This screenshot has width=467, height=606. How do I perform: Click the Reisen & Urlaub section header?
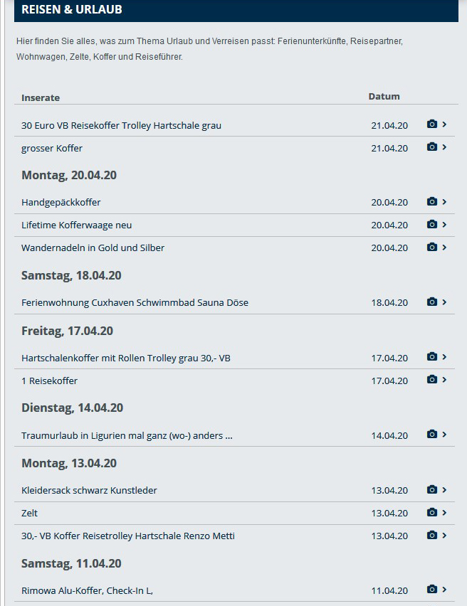(72, 10)
